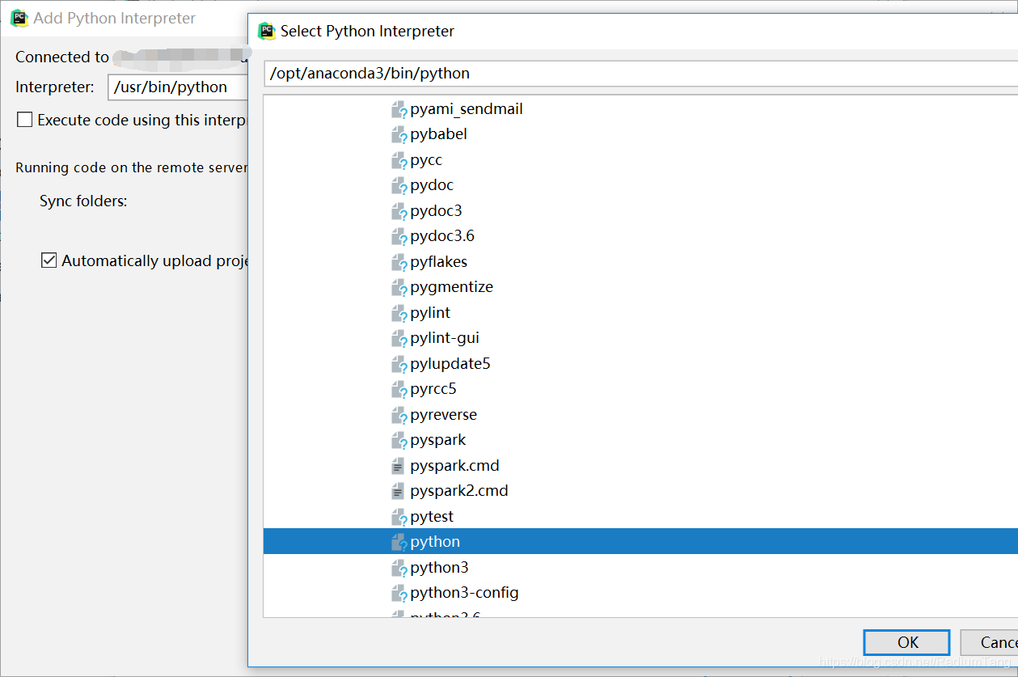1018x677 pixels.
Task: Click the pyreverse file icon
Action: [399, 415]
